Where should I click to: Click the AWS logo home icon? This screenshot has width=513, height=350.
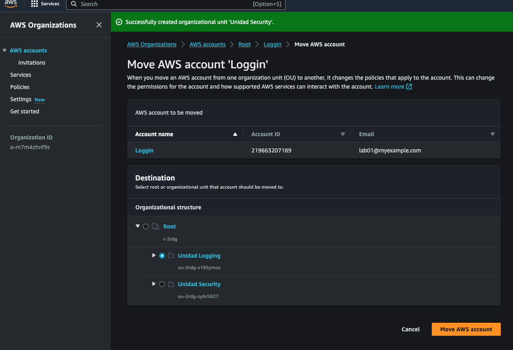pos(11,4)
